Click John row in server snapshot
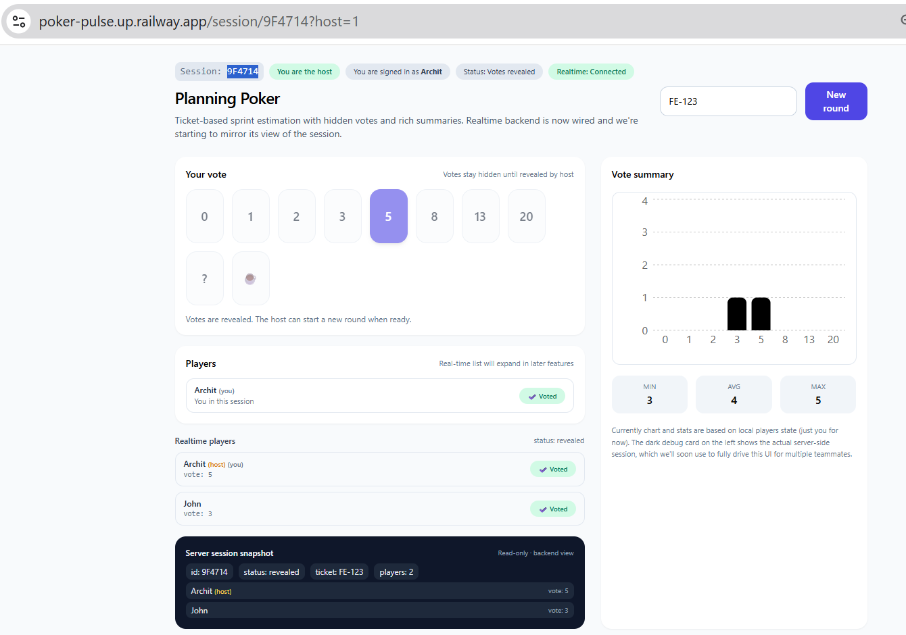 pos(379,610)
